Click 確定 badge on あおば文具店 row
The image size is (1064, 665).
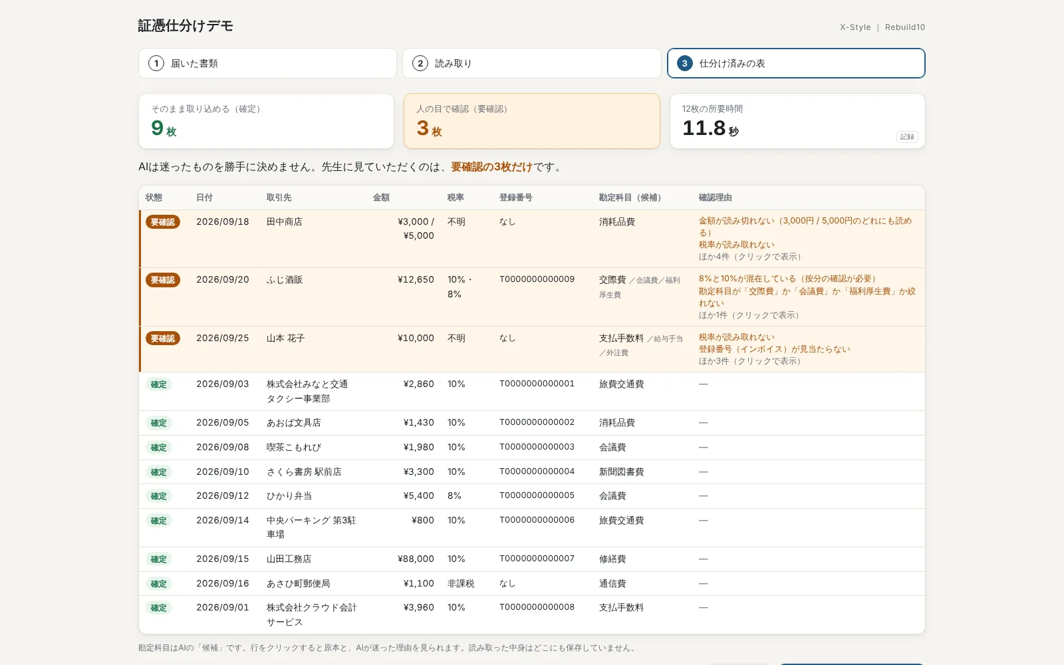pyautogui.click(x=159, y=423)
